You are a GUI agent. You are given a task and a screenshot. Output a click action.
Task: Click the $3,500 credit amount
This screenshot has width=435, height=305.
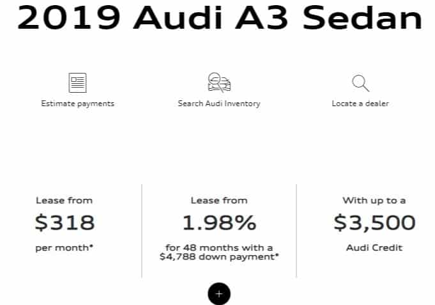coord(374,223)
